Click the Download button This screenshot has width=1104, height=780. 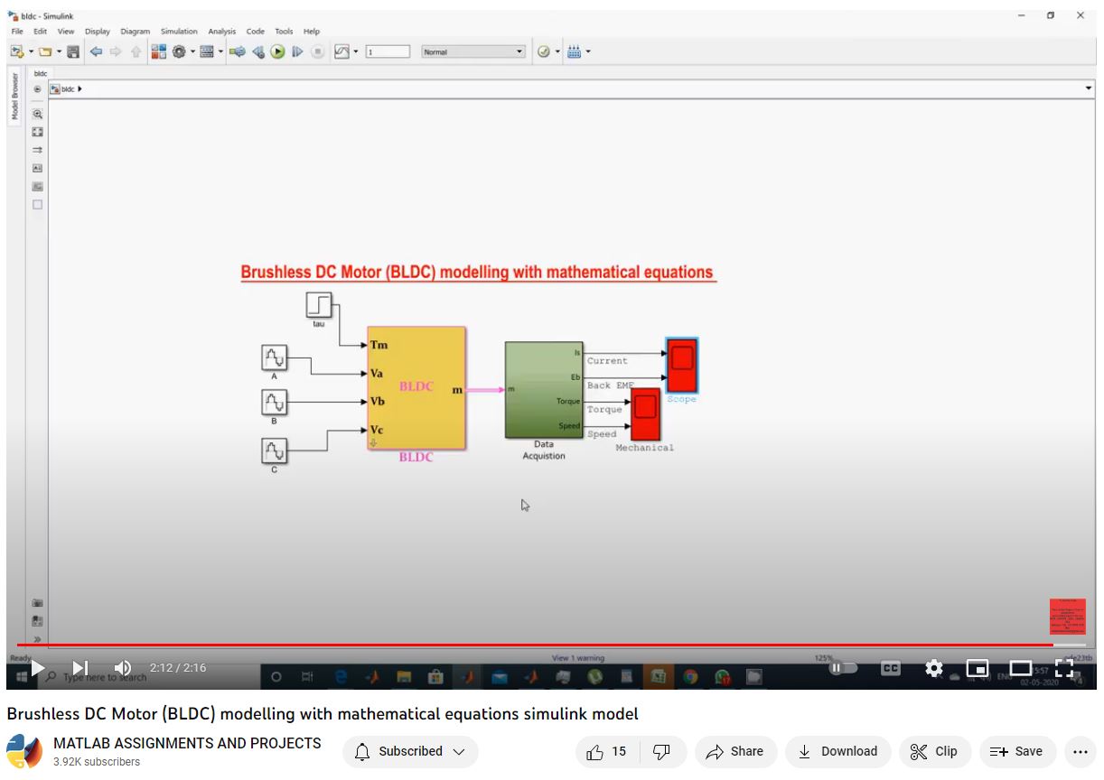tap(837, 751)
